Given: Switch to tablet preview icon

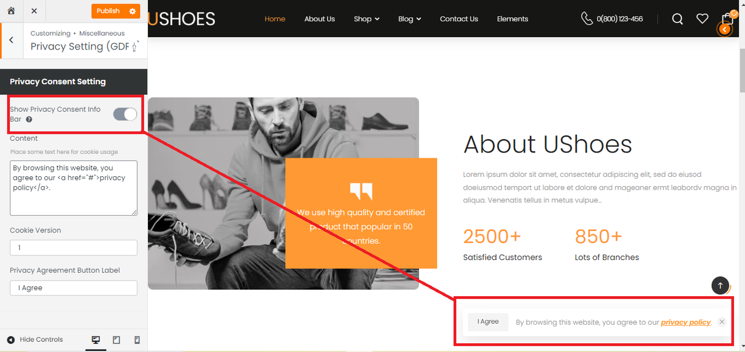Looking at the screenshot, I should tap(116, 340).
